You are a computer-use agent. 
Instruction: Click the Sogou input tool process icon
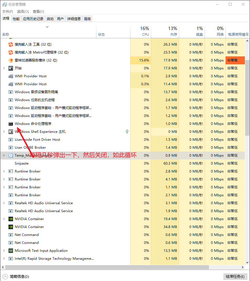(x=11, y=44)
